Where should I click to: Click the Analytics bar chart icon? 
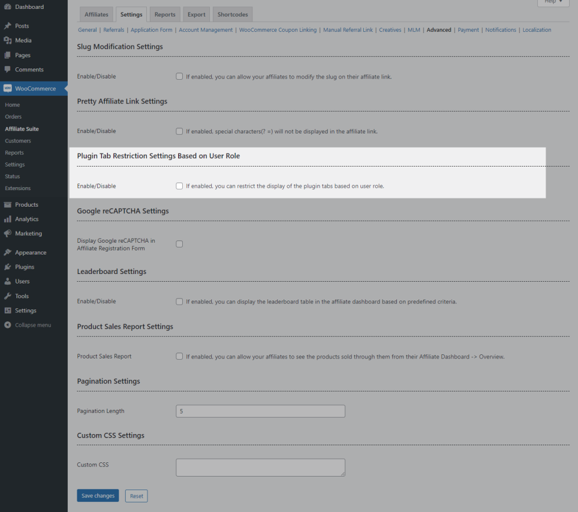click(8, 219)
